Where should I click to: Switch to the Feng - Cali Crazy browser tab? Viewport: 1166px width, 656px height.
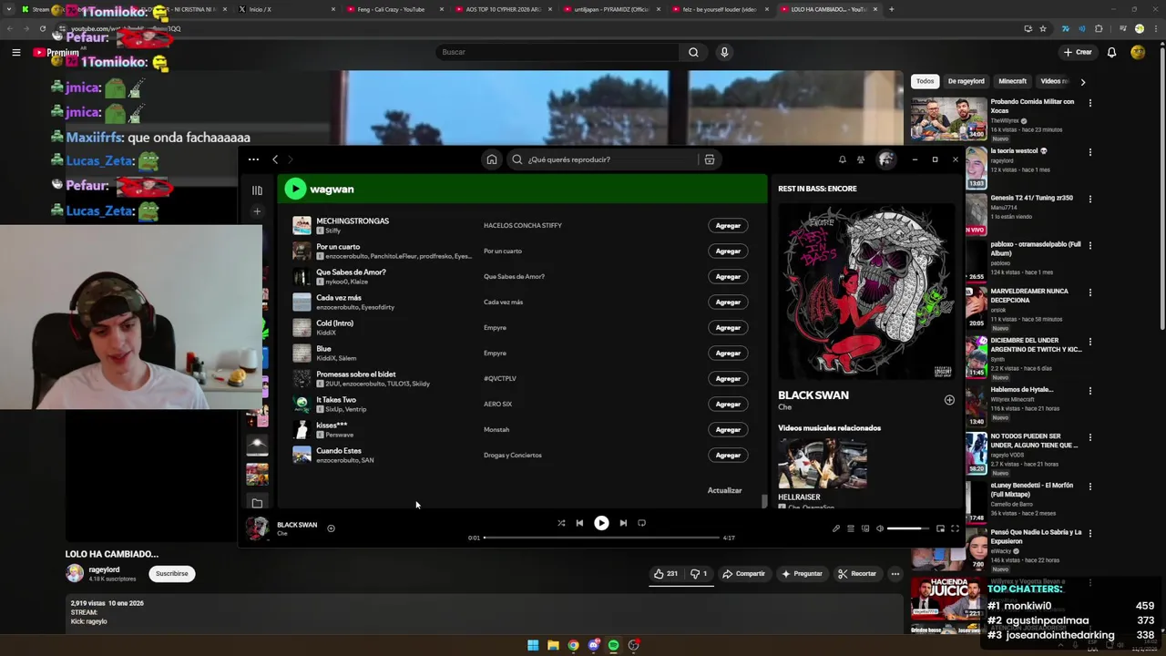click(392, 9)
